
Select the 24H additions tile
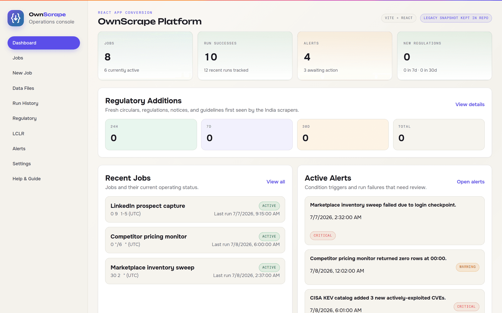(x=151, y=135)
